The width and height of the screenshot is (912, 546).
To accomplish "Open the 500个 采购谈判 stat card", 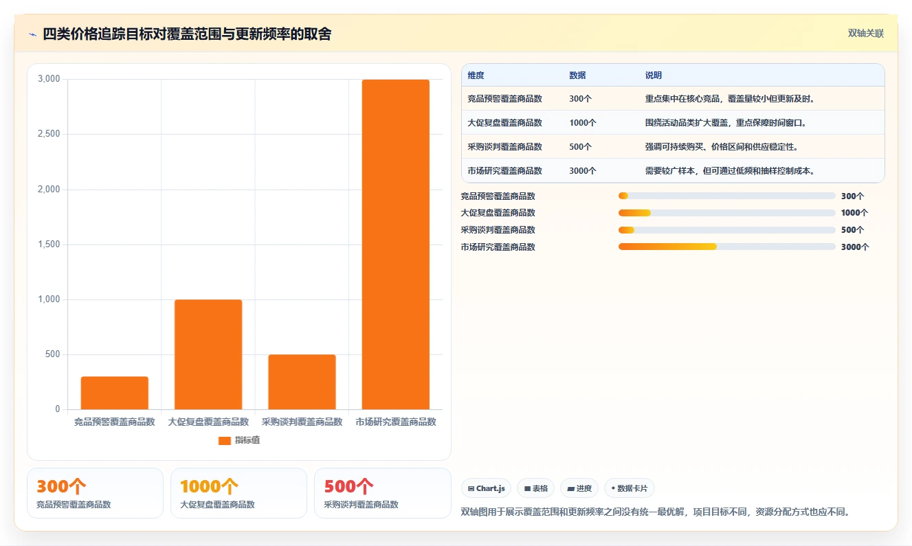I will [x=382, y=493].
